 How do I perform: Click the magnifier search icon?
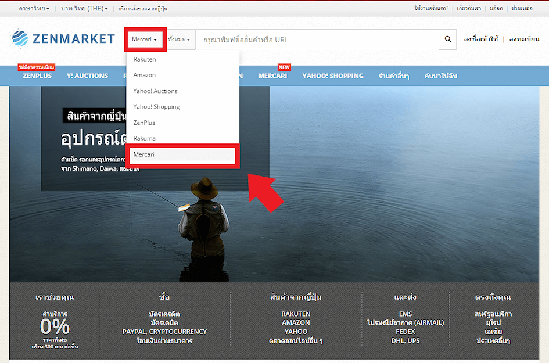coord(448,39)
